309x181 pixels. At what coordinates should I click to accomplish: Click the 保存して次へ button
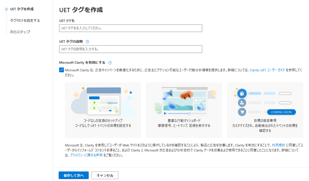[x=74, y=175]
